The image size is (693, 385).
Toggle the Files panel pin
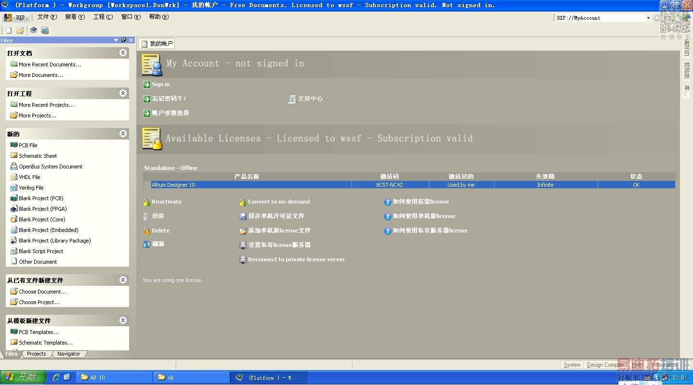pos(124,40)
